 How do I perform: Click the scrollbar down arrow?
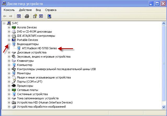[164, 107]
